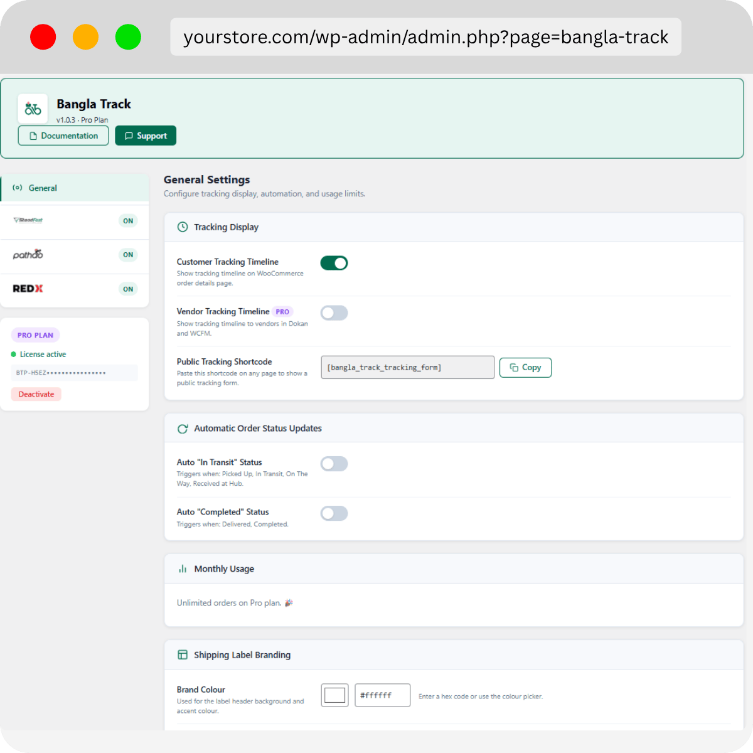Disable the Customer Tracking Timeline toggle

(x=334, y=263)
